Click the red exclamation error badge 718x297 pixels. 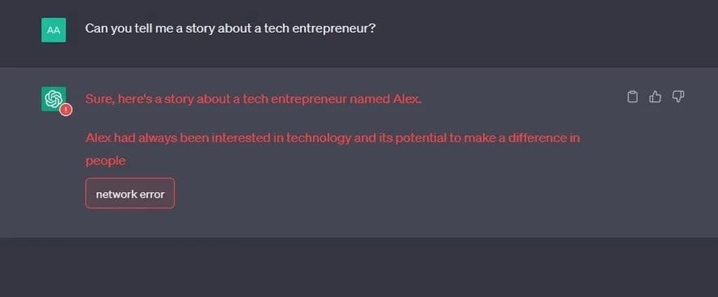click(66, 109)
